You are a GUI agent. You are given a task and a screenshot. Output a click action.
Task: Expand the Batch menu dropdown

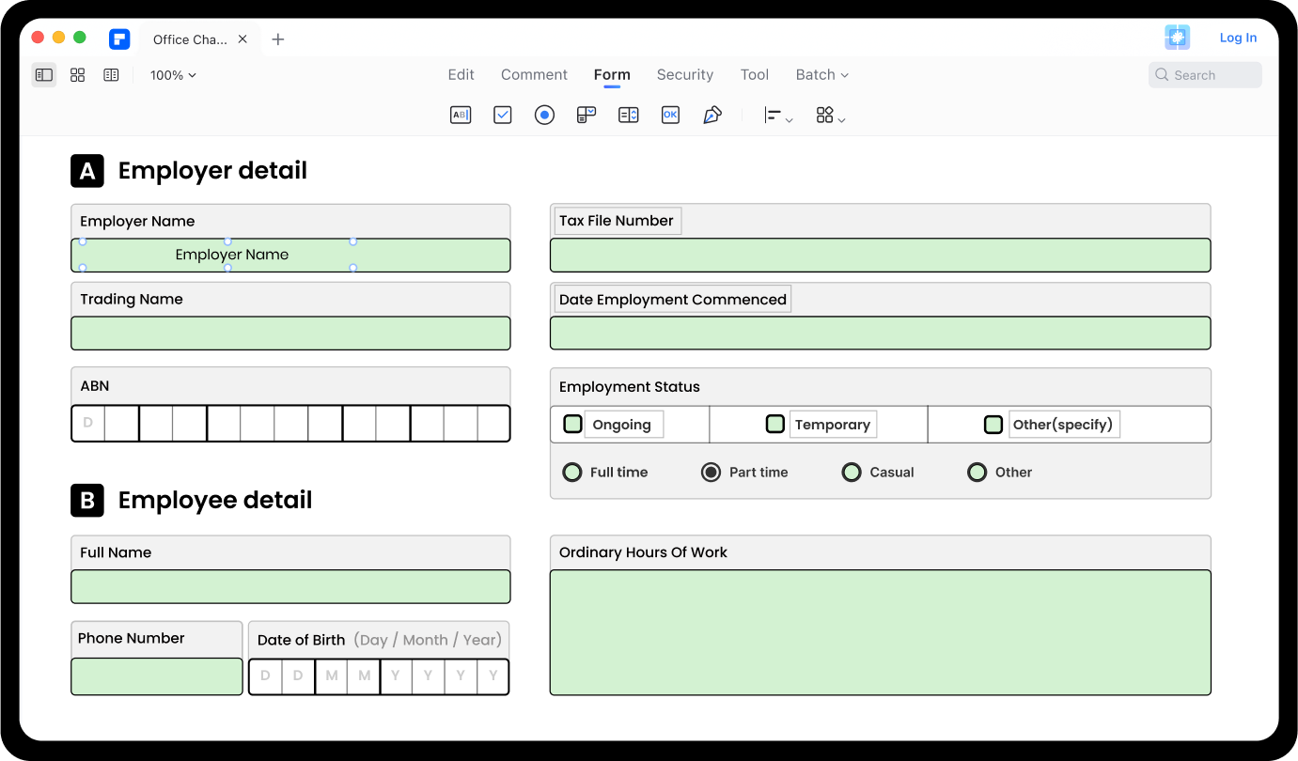pos(822,75)
